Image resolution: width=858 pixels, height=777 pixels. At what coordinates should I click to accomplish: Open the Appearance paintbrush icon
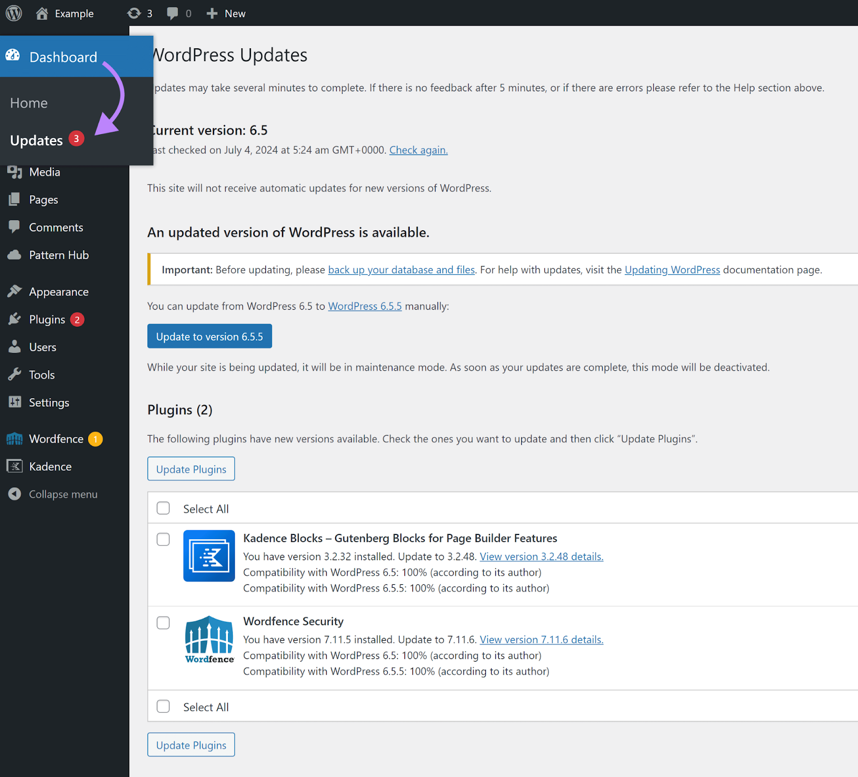point(14,291)
